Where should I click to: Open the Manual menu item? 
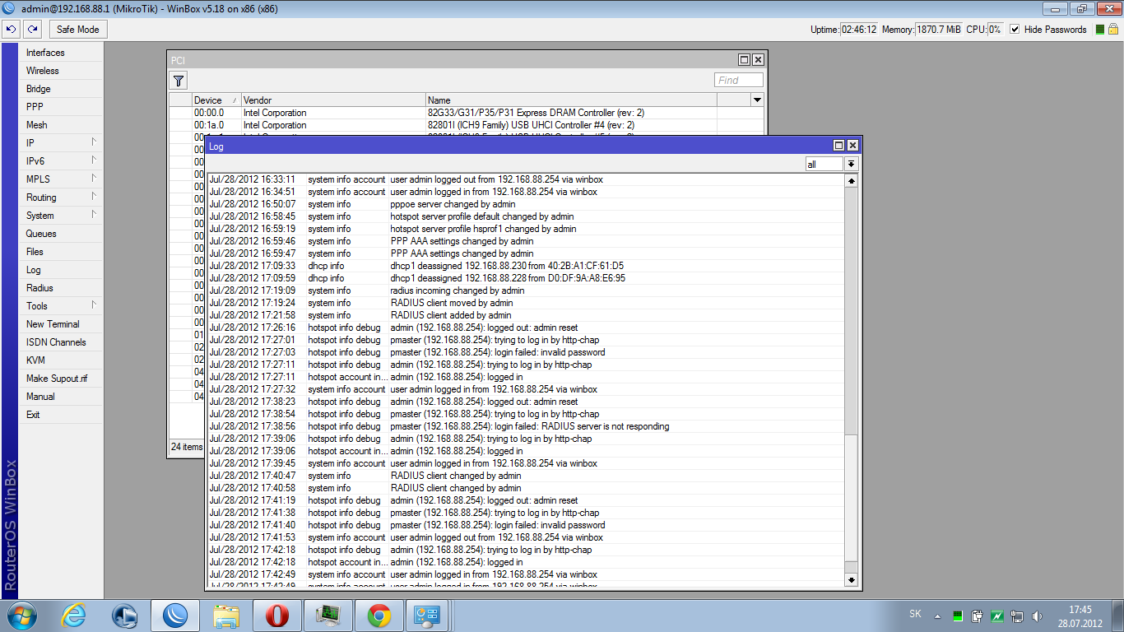(62, 397)
